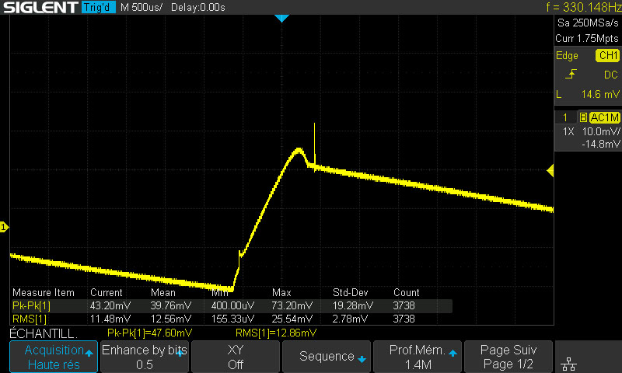This screenshot has width=622, height=373.
Task: Click the channel 1 number box
Action: 565,117
